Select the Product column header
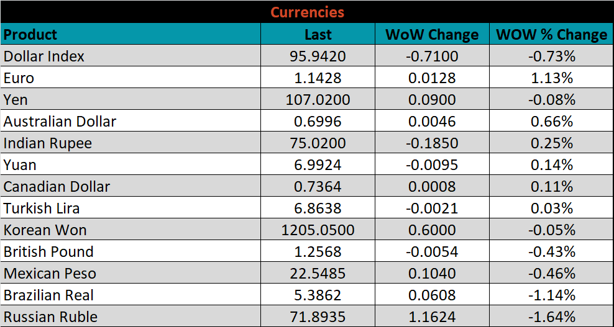This screenshot has width=614, height=327. [30, 35]
